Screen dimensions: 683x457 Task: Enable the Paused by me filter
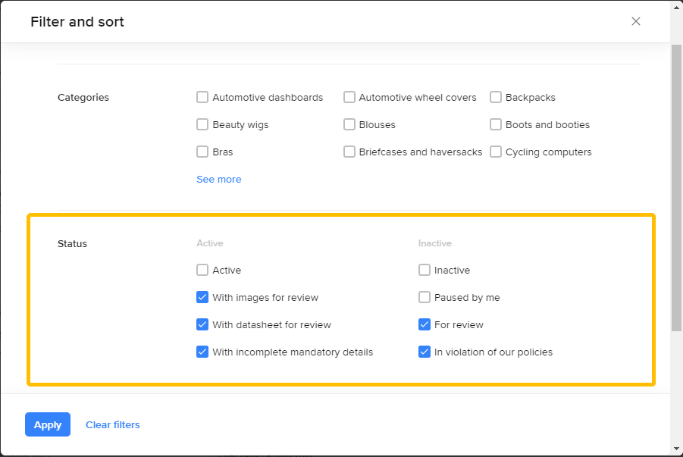(425, 297)
